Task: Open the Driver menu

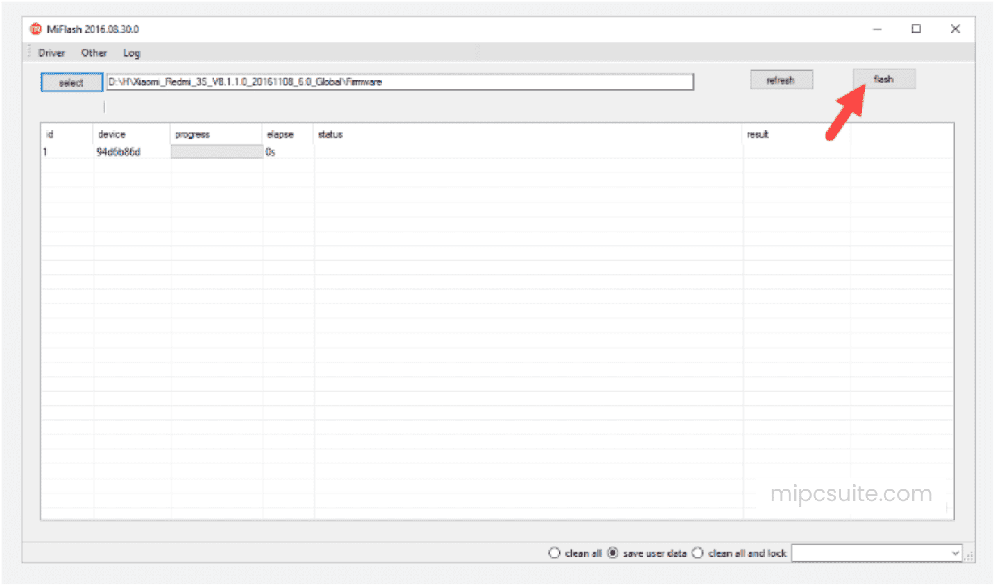Action: [x=51, y=53]
